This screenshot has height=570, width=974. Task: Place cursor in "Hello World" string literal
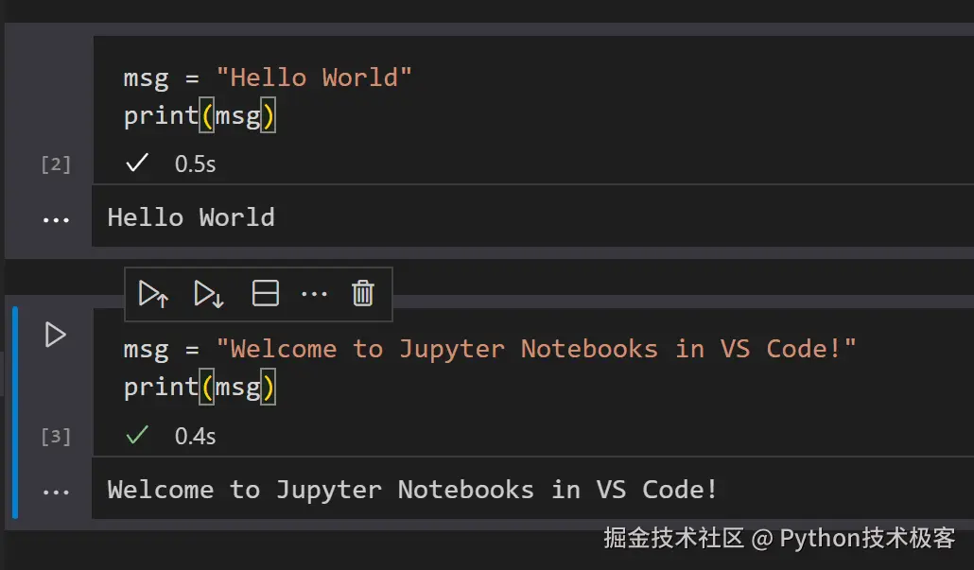[x=314, y=78]
